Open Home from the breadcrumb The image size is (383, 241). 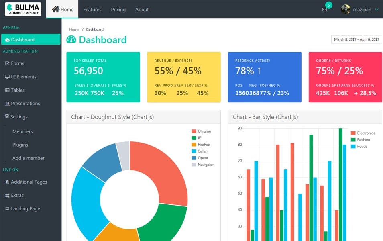tap(74, 29)
